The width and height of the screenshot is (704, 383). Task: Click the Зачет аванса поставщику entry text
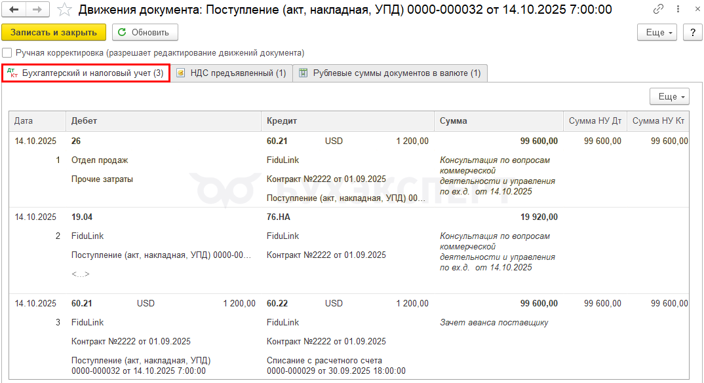coord(494,322)
